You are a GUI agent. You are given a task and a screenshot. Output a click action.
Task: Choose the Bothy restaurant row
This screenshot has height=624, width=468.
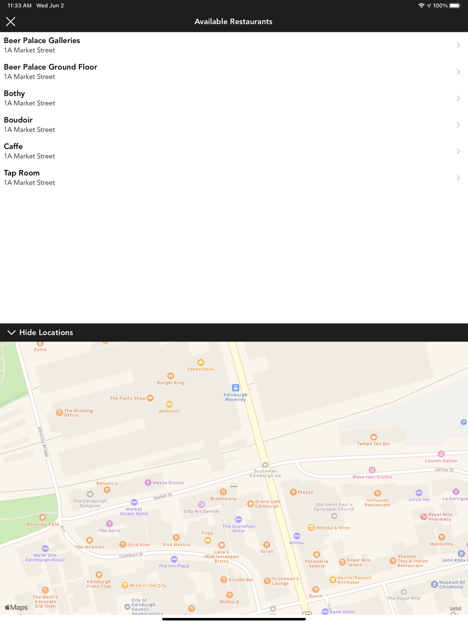click(234, 98)
